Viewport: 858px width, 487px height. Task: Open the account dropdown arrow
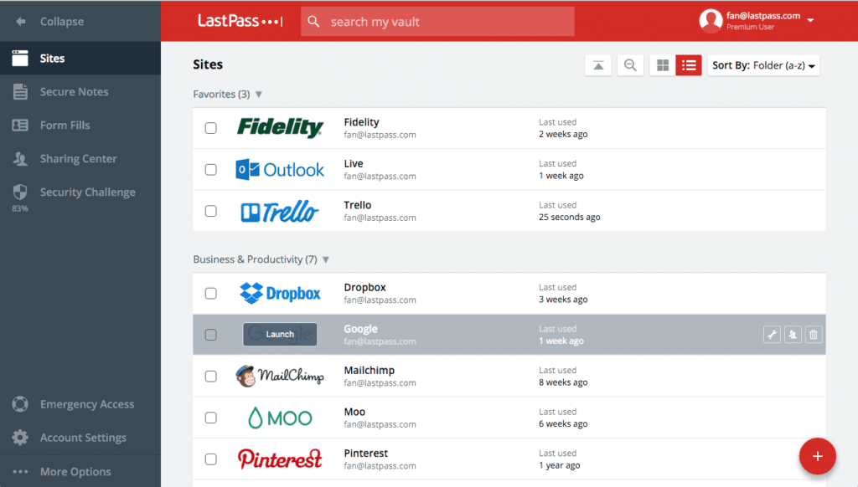[811, 20]
